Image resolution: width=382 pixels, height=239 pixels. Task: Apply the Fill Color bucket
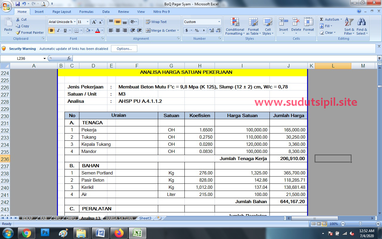tap(88, 30)
